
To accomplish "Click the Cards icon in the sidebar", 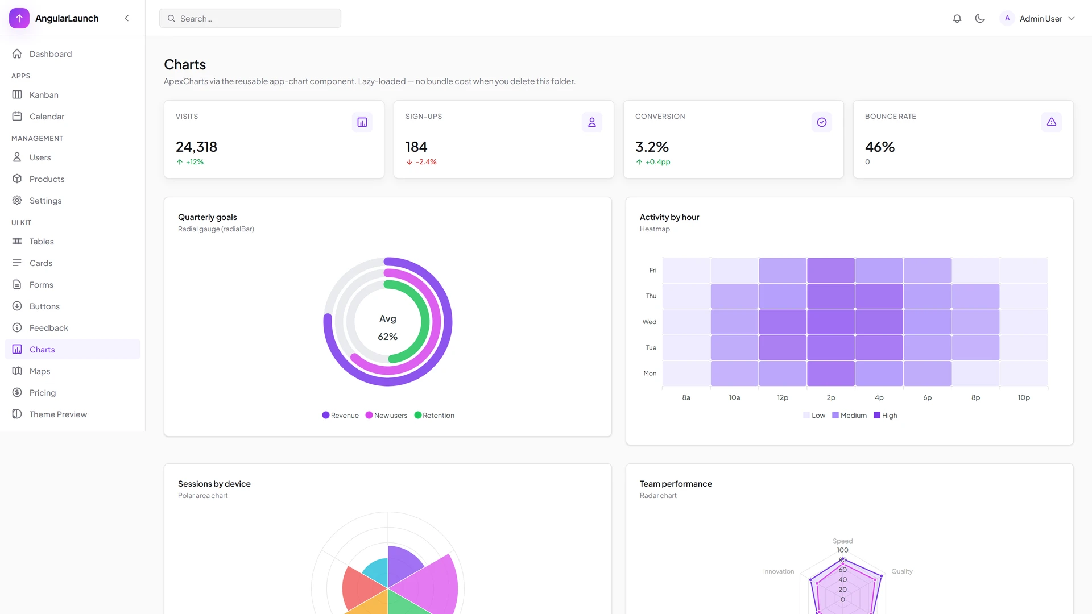I will tap(17, 263).
